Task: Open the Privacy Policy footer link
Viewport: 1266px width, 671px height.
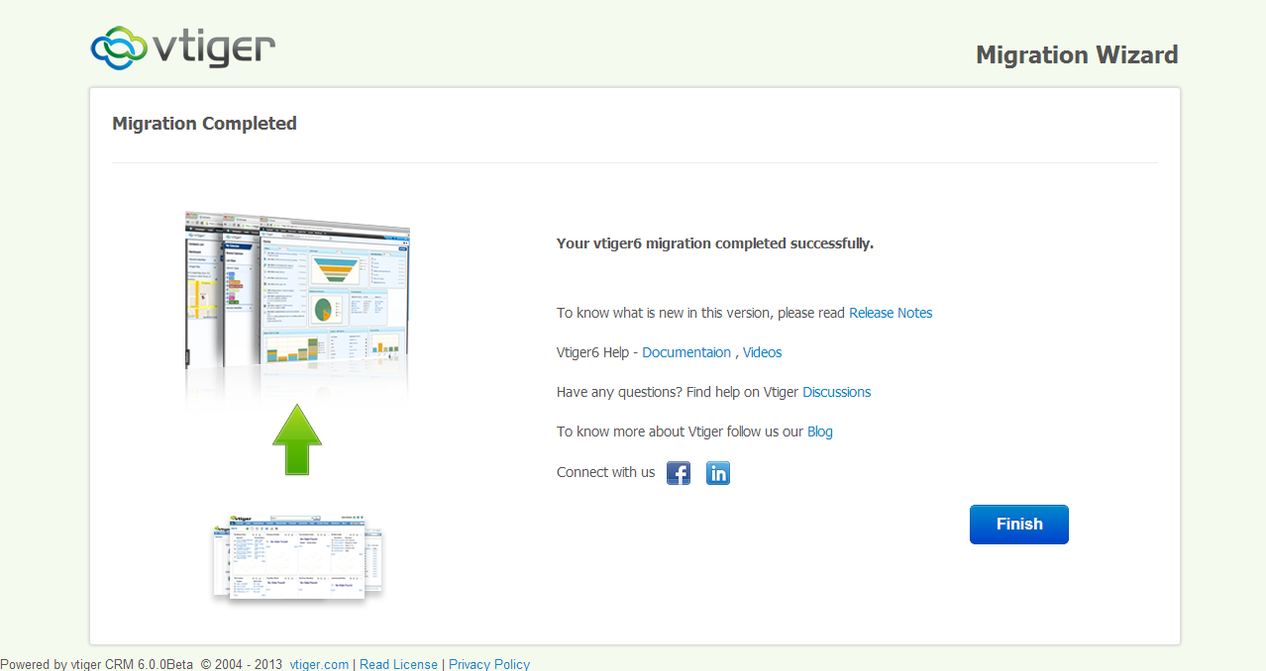Action: pos(489,664)
